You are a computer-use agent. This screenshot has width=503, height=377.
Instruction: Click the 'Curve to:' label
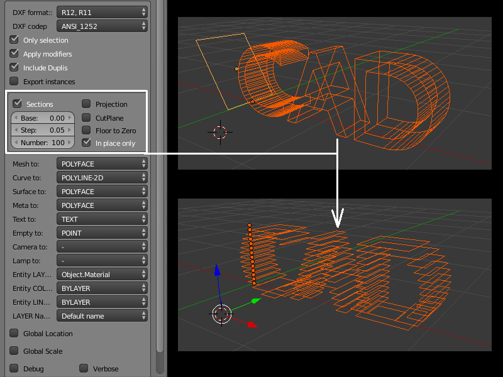click(x=26, y=178)
